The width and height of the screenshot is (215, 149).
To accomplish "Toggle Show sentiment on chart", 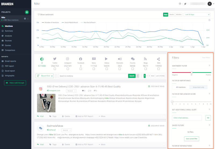I will [x=46, y=15].
